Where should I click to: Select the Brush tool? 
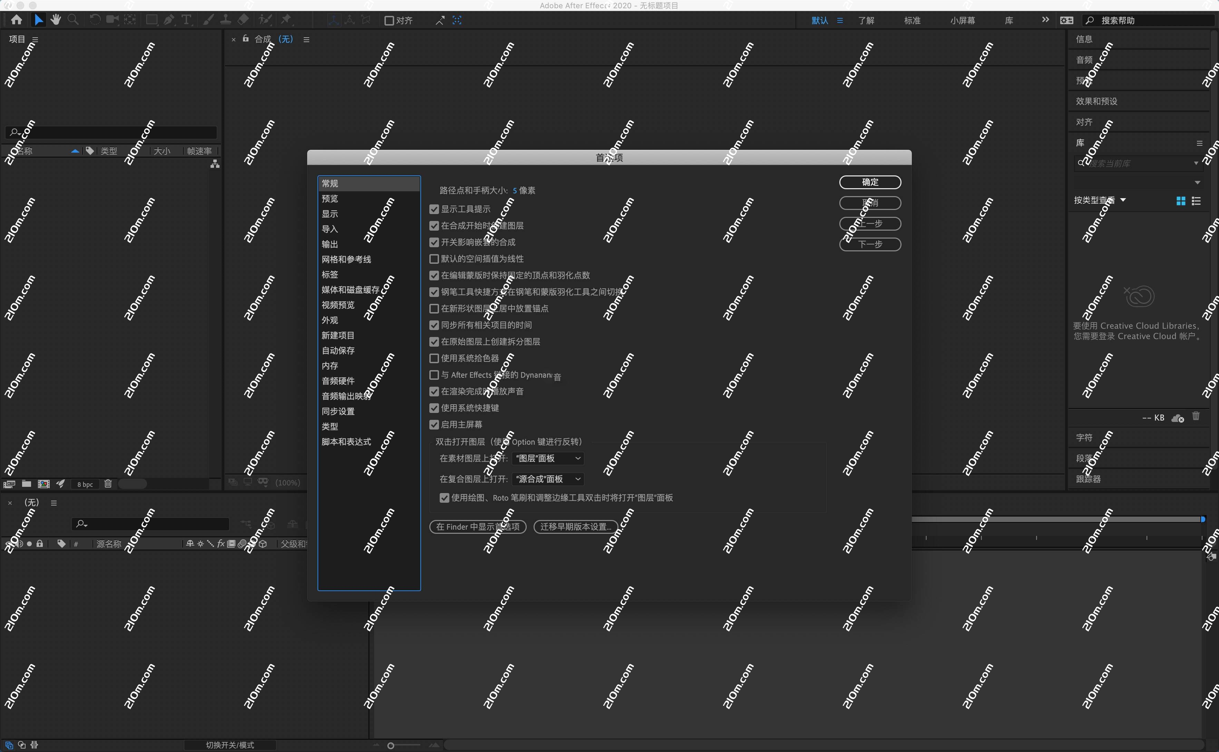pos(209,20)
